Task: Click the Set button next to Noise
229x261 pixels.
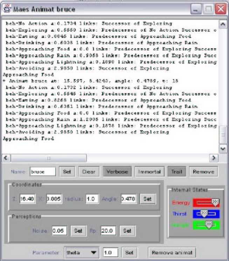Action: [x=78, y=231]
